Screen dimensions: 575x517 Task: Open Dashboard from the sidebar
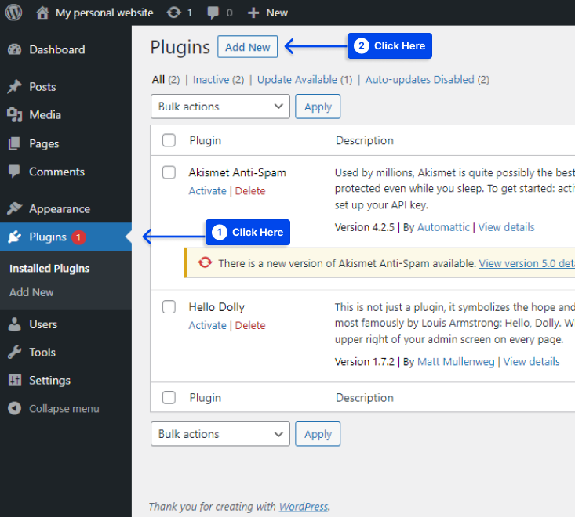click(56, 49)
